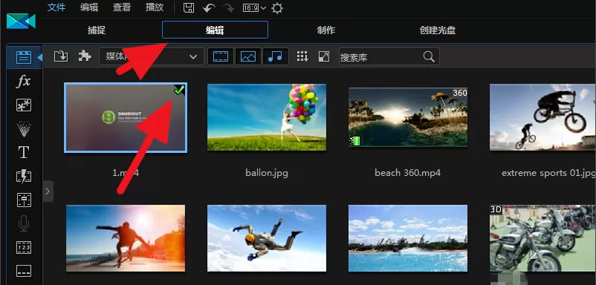Image resolution: width=596 pixels, height=285 pixels.
Task: Click the ballon.jpg file name
Action: point(267,173)
